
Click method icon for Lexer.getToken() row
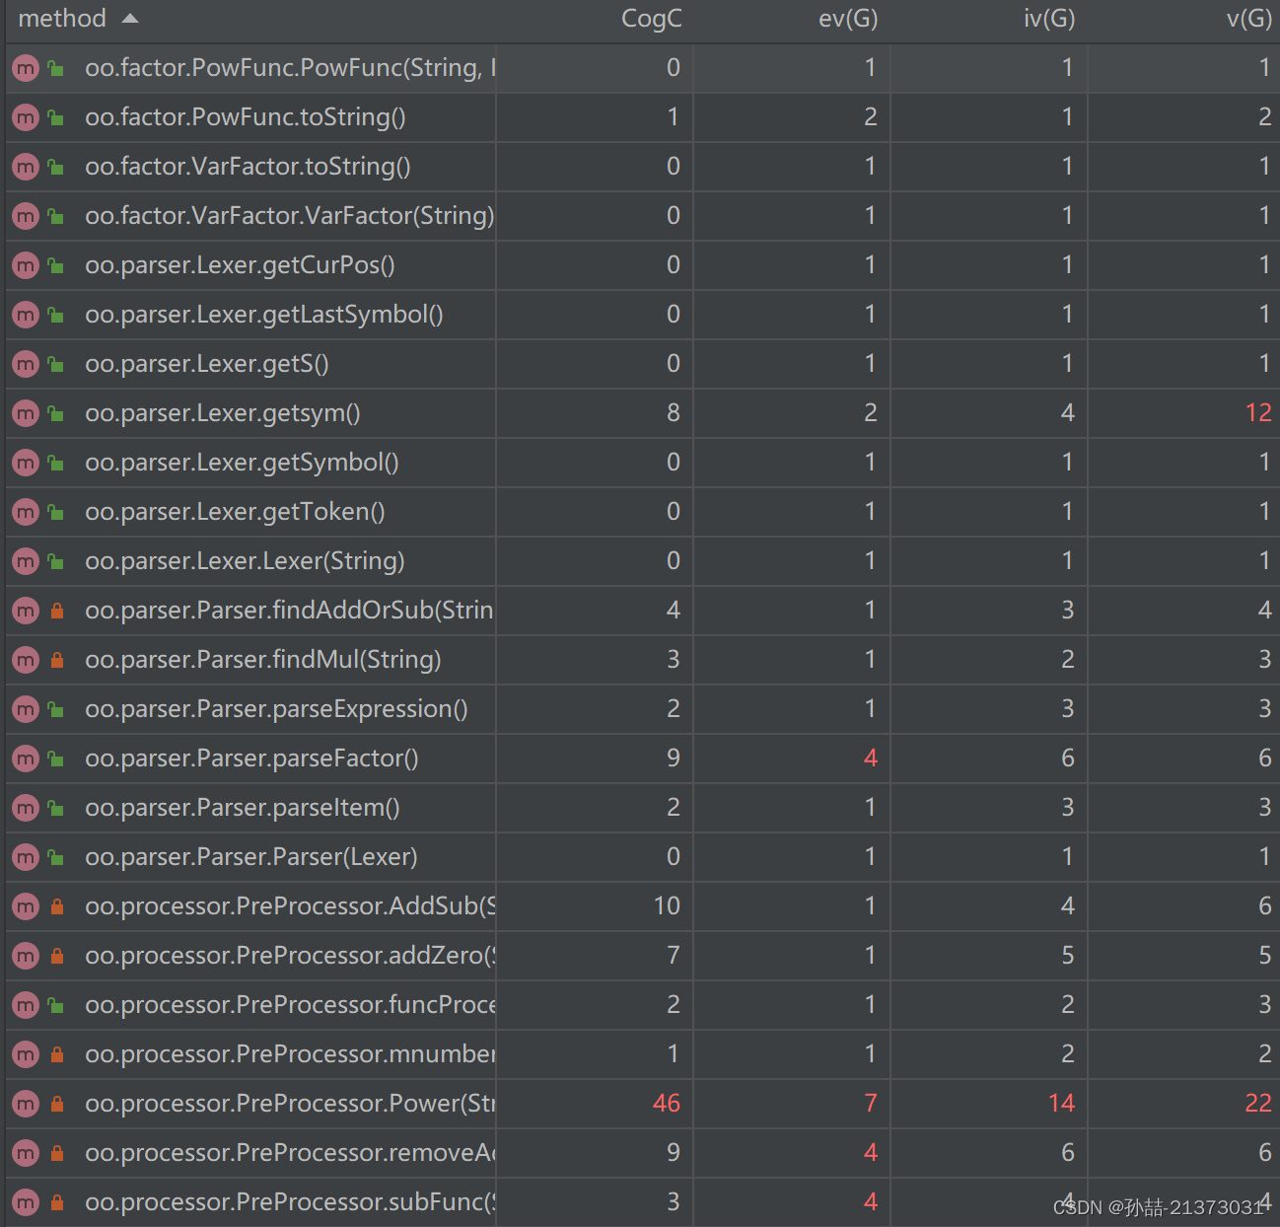(x=26, y=512)
